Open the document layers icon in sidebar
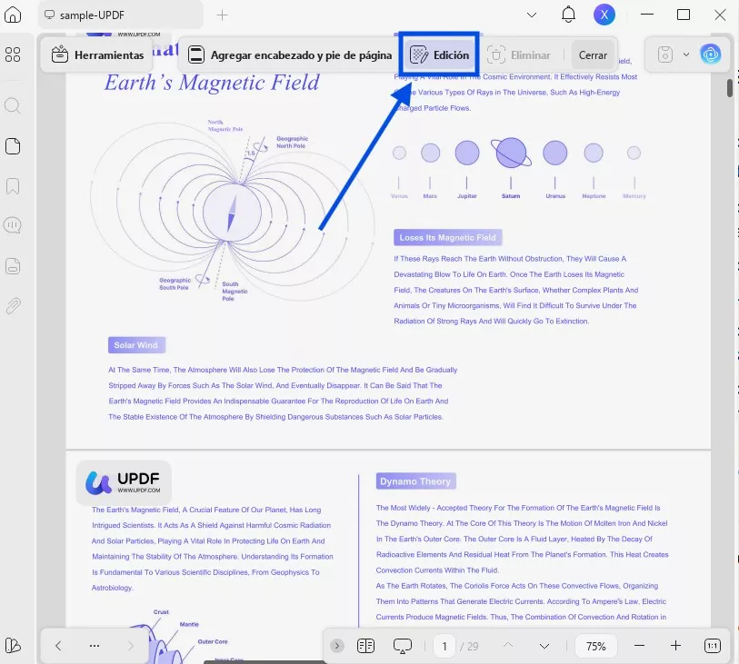Image resolution: width=739 pixels, height=664 pixels. tap(13, 266)
